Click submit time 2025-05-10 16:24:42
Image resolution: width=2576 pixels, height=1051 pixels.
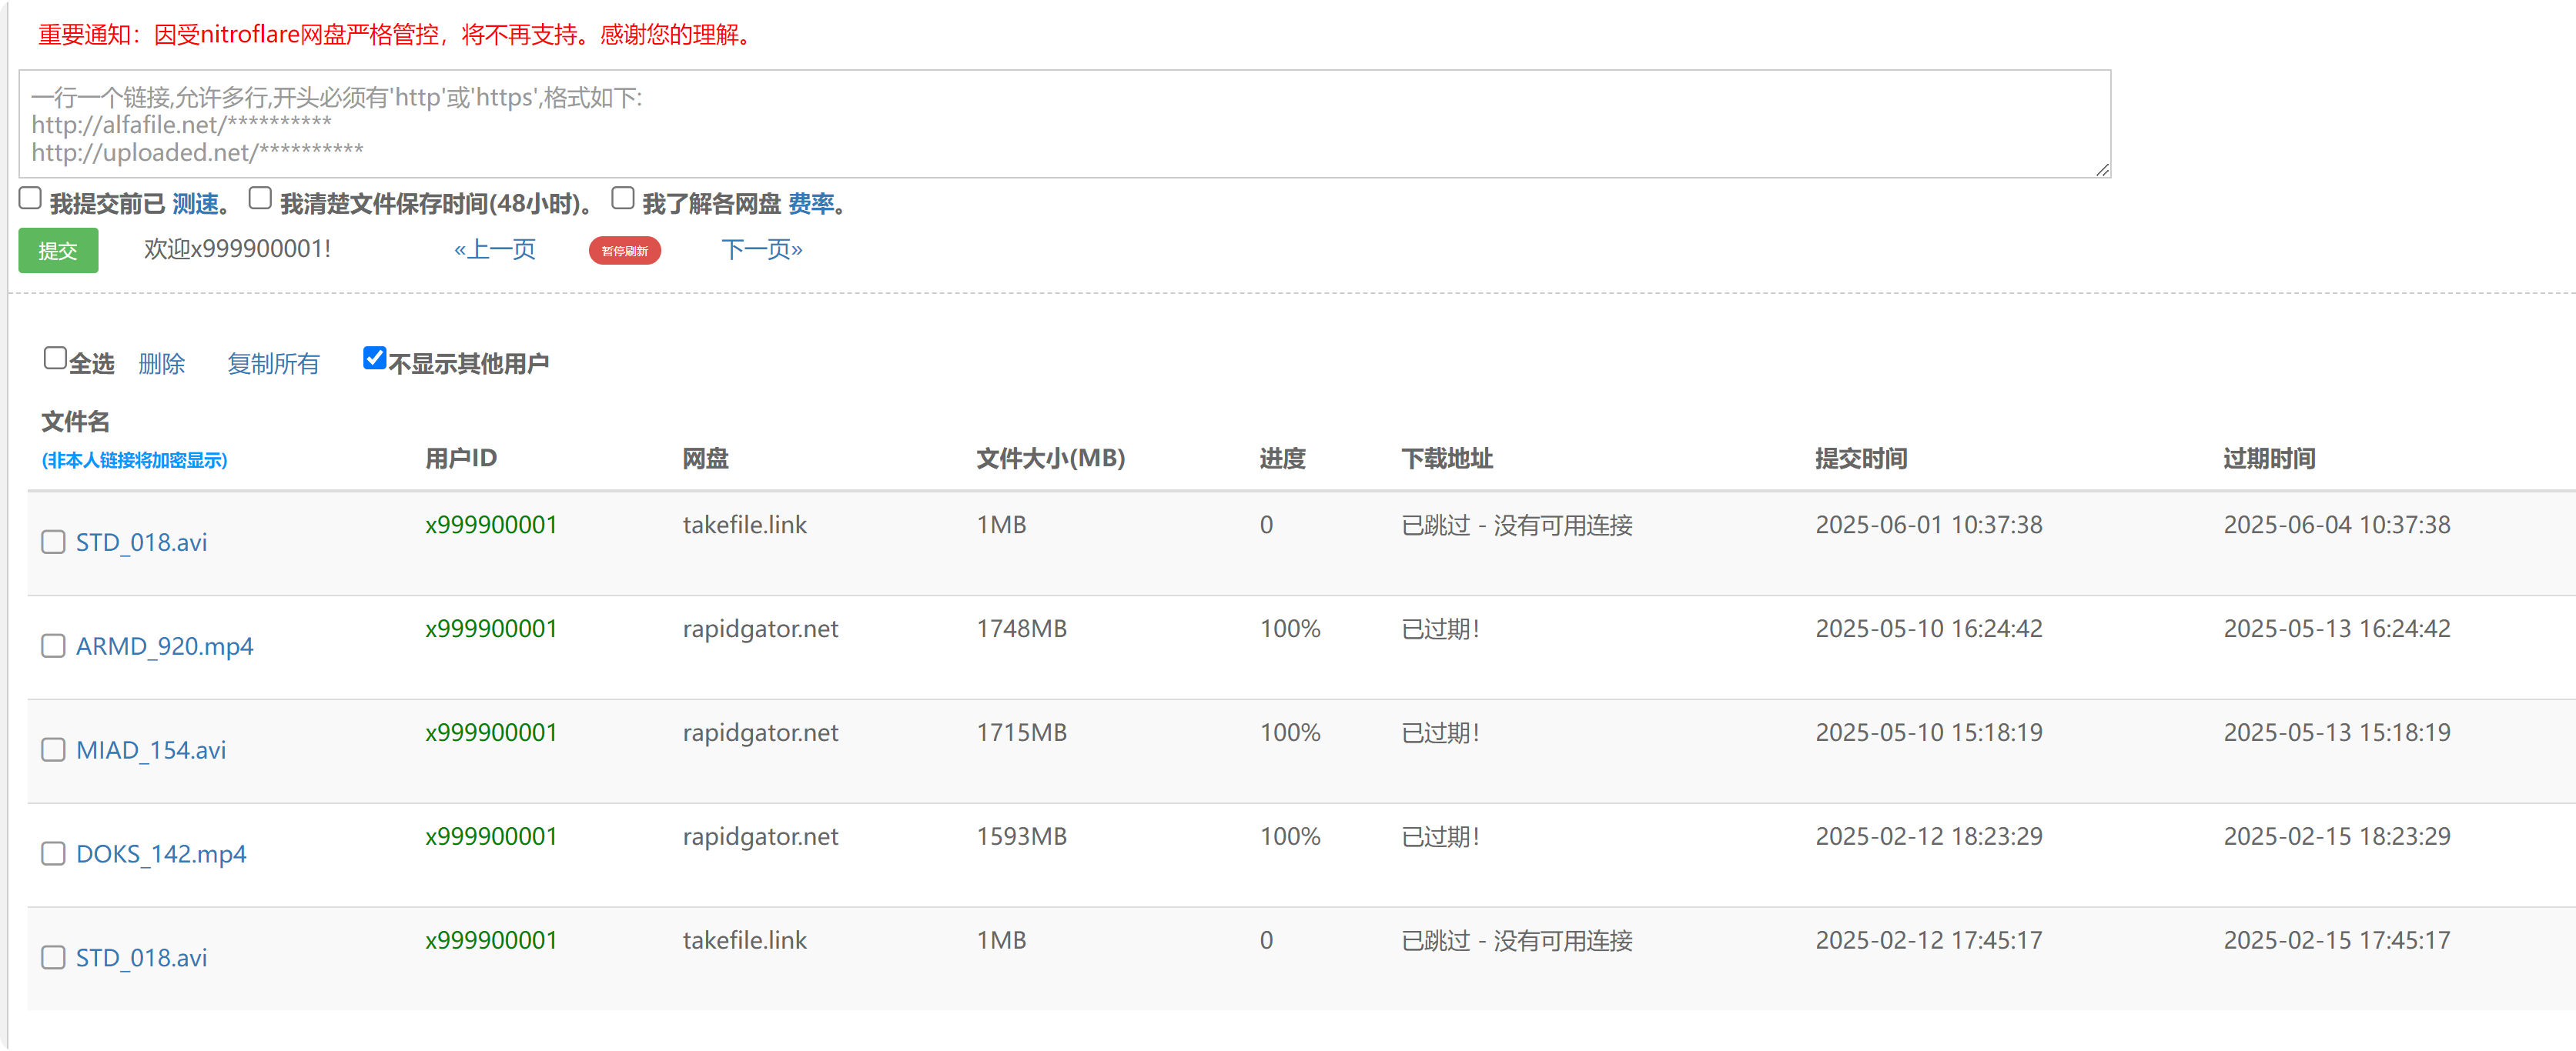tap(1929, 629)
